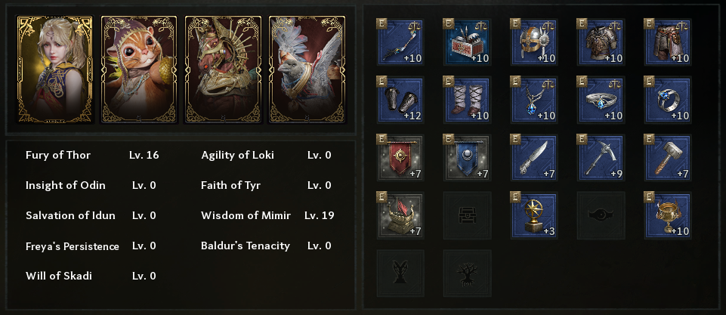The image size is (726, 315).
Task: Select the gauntlets with +12 enhancement
Action: click(400, 100)
